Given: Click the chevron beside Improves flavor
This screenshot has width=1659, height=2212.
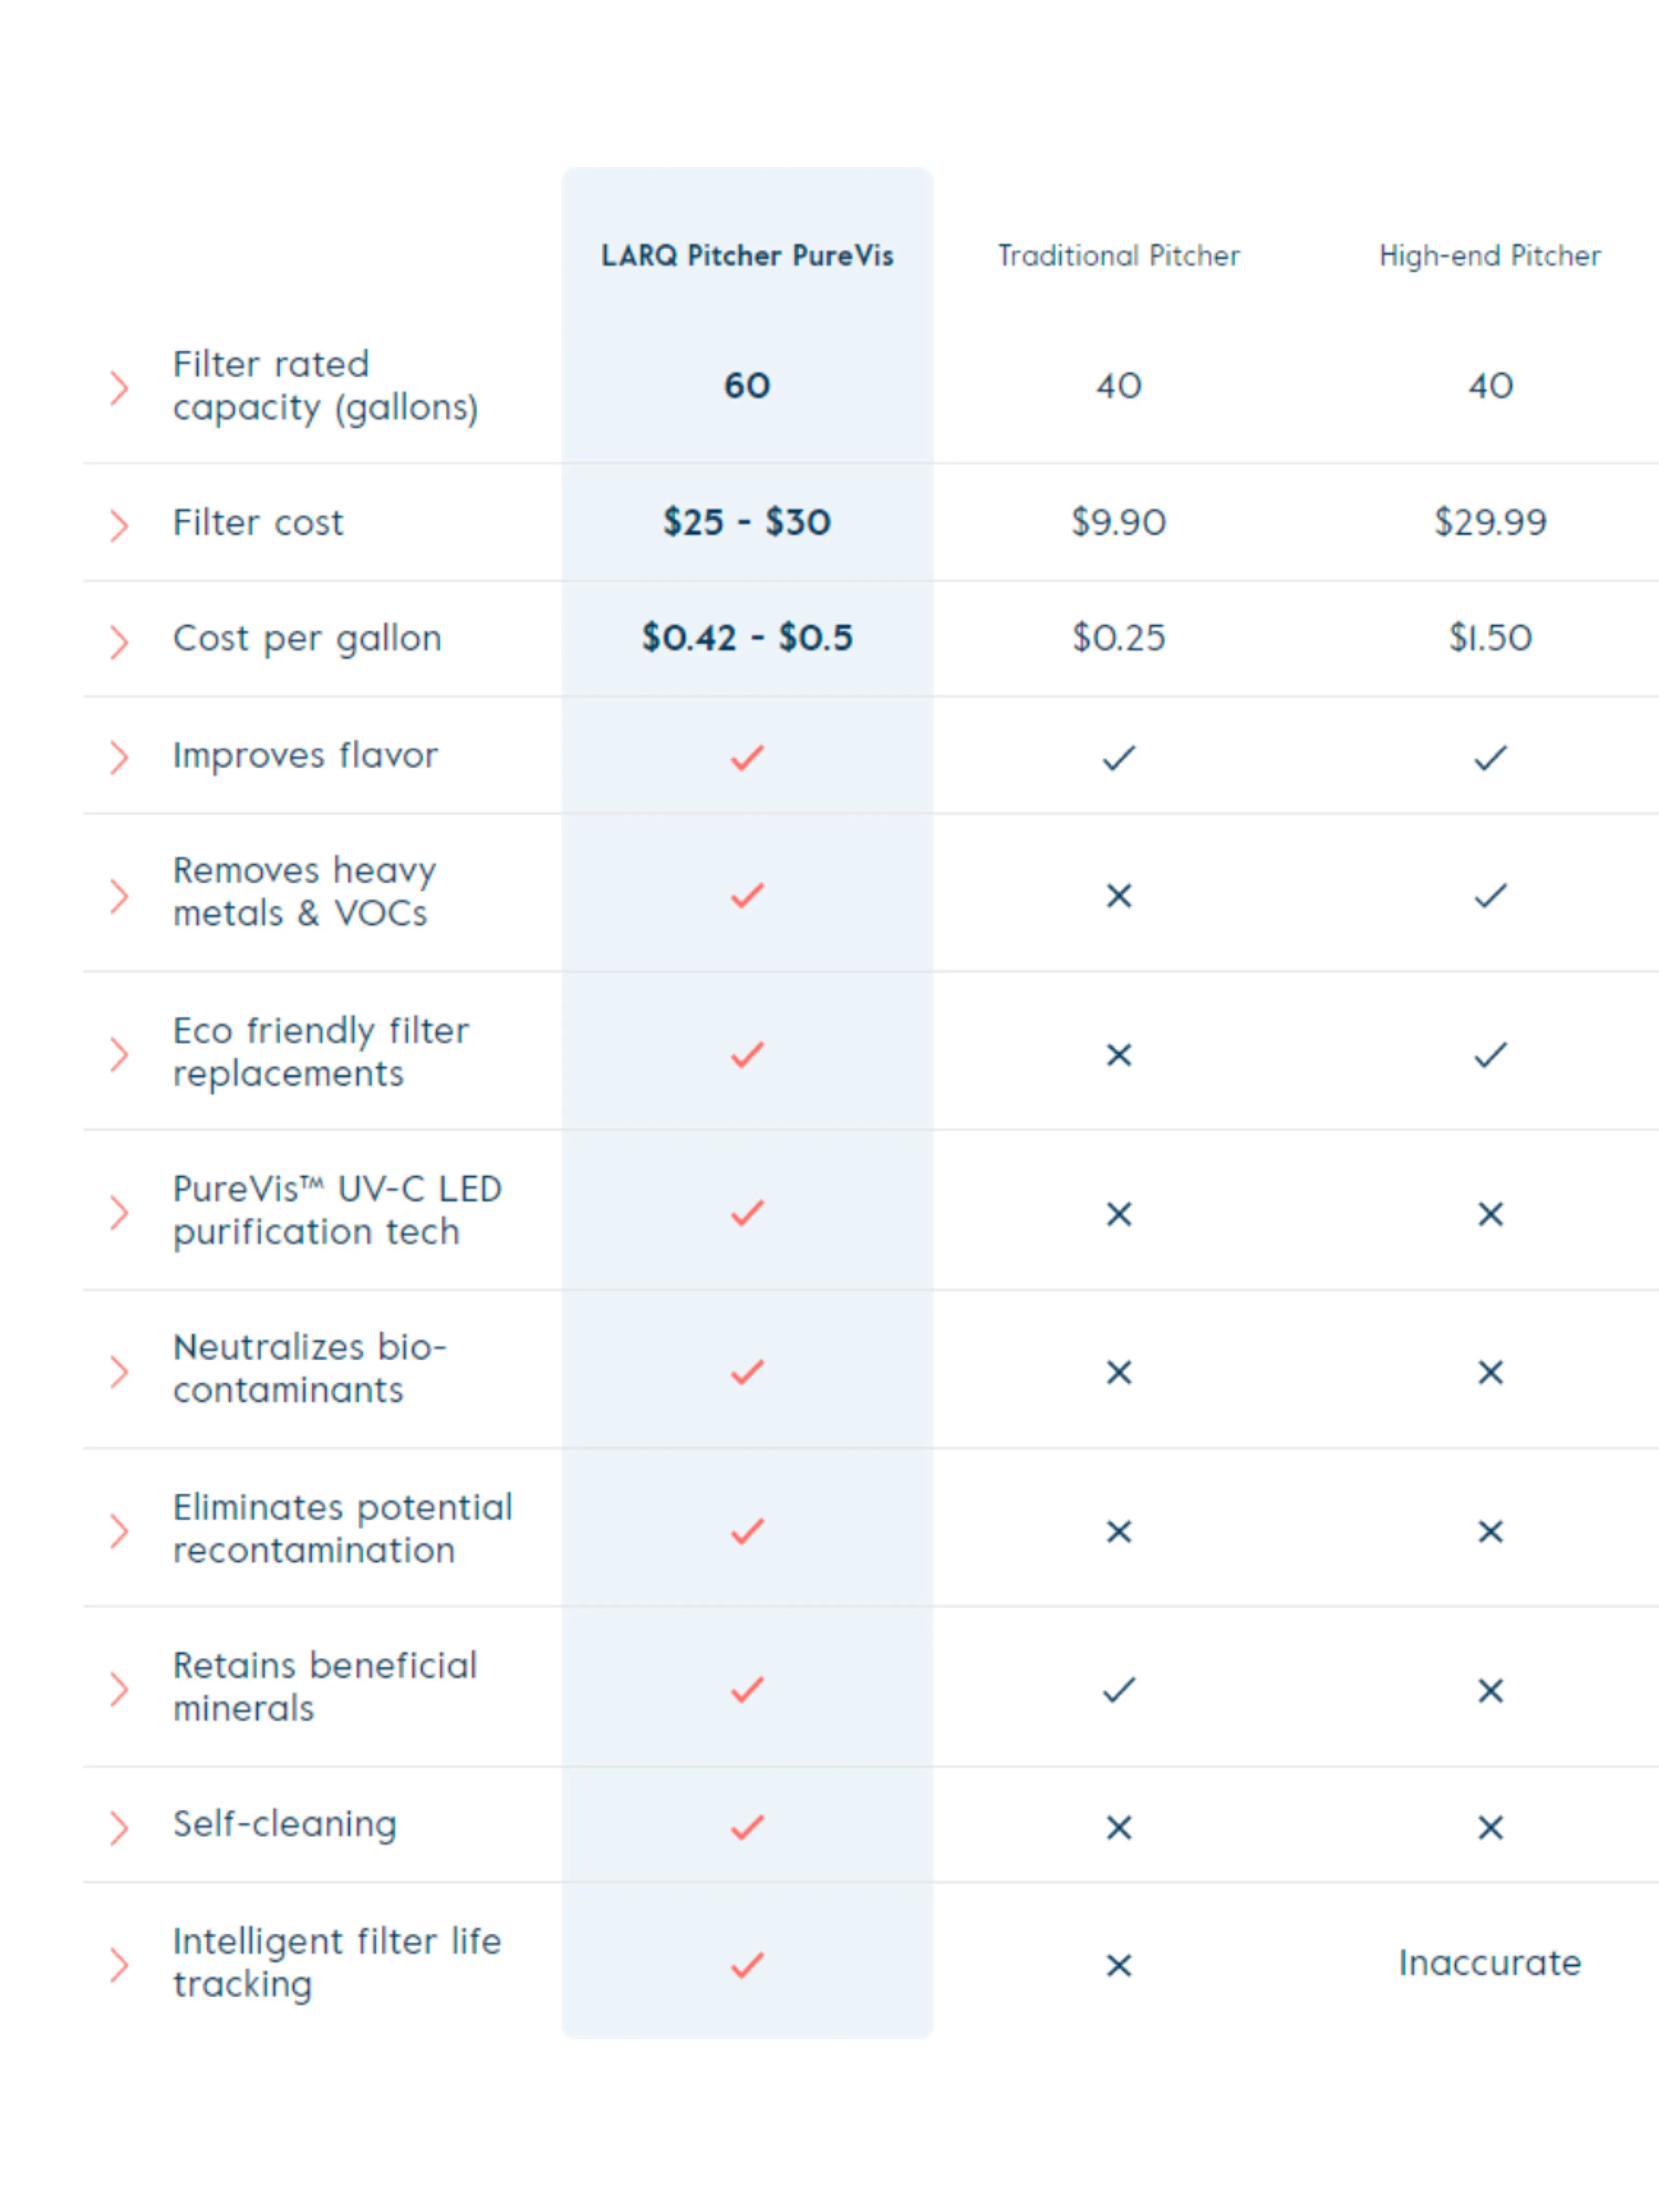Looking at the screenshot, I should (x=119, y=757).
